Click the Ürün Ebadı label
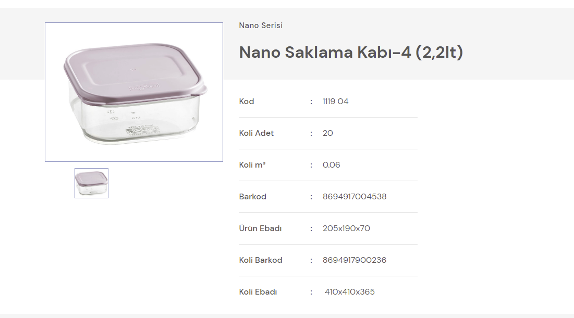The width and height of the screenshot is (574, 318). 260,228
